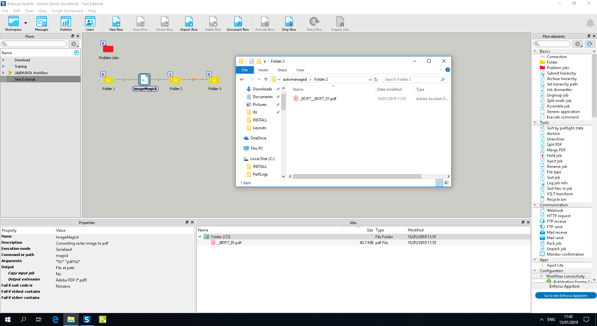The height and width of the screenshot is (326, 597).
Task: Click the Explorer horizontal scrollbar
Action: pos(357,176)
